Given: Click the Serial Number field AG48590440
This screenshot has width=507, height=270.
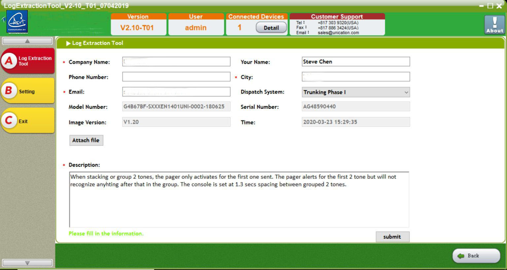Looking at the screenshot, I should (356, 106).
